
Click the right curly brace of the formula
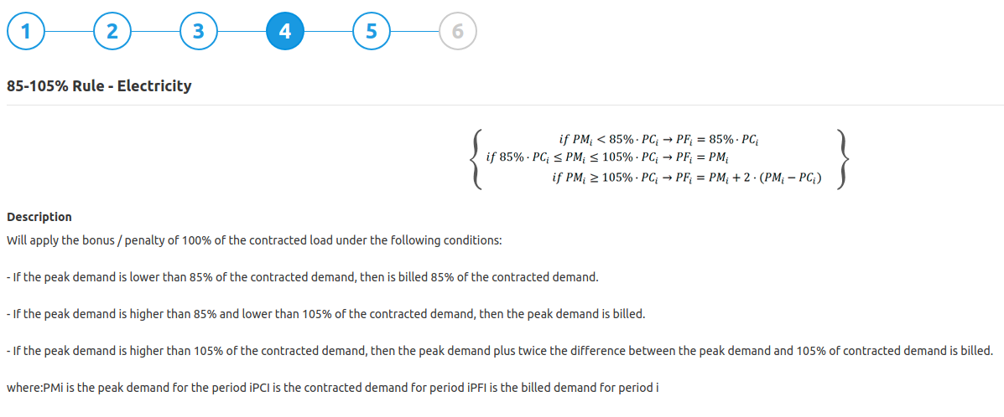coord(843,158)
